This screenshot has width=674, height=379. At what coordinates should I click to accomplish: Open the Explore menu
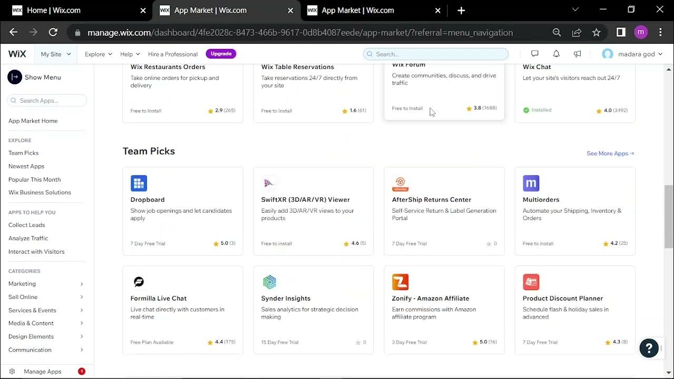(x=98, y=54)
